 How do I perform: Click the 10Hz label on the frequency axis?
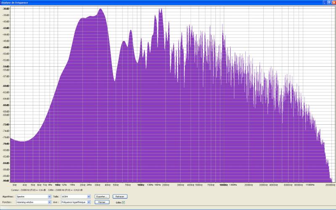point(58,185)
